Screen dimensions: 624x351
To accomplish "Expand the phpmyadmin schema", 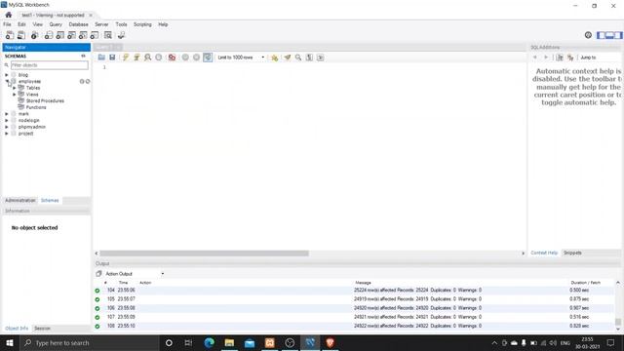I will pos(7,127).
